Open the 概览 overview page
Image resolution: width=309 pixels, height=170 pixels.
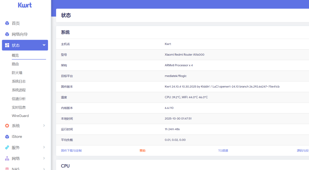click(15, 55)
